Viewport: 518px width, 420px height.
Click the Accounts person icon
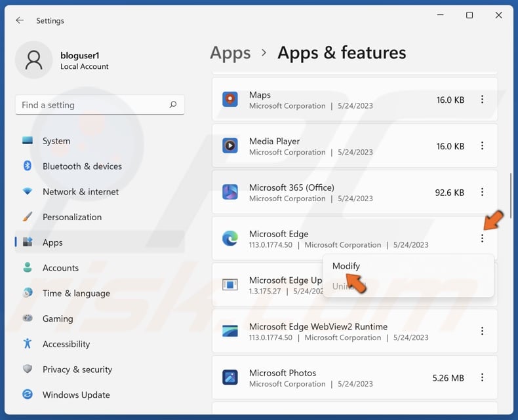[x=28, y=267]
